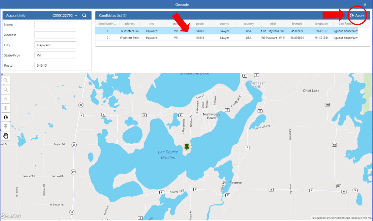Click the Account Info panel title
373x221 pixels.
[x=16, y=16]
